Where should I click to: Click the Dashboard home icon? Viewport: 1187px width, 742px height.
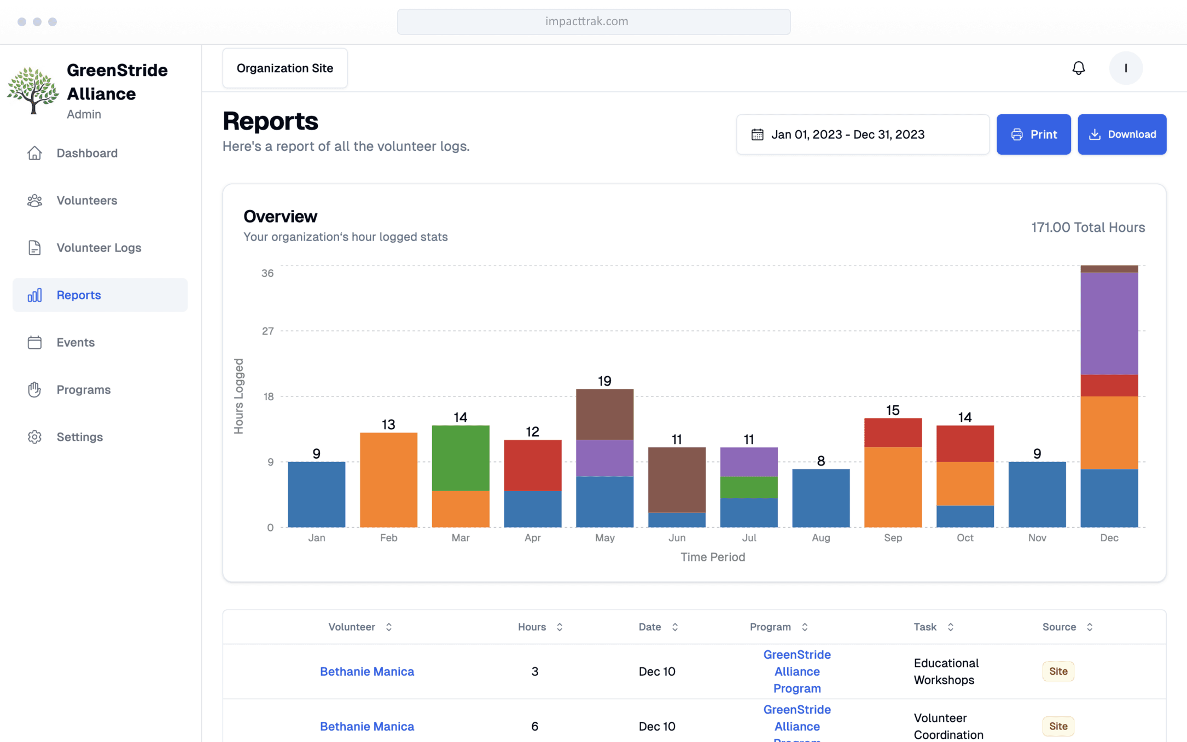click(x=34, y=153)
